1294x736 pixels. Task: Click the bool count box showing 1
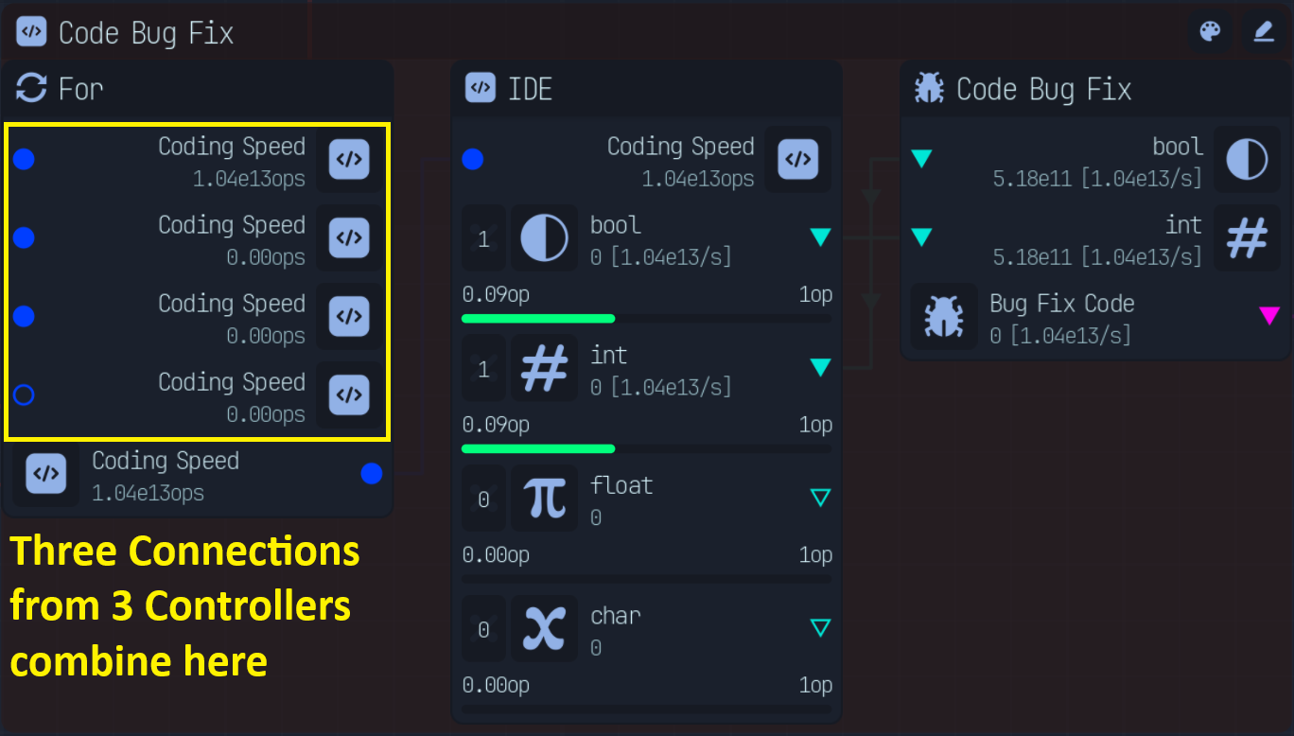[483, 238]
